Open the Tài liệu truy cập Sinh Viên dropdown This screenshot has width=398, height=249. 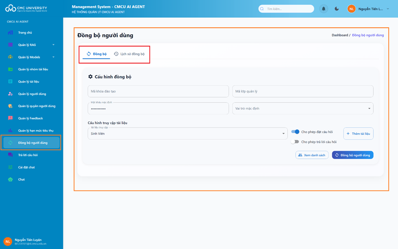[x=187, y=134]
